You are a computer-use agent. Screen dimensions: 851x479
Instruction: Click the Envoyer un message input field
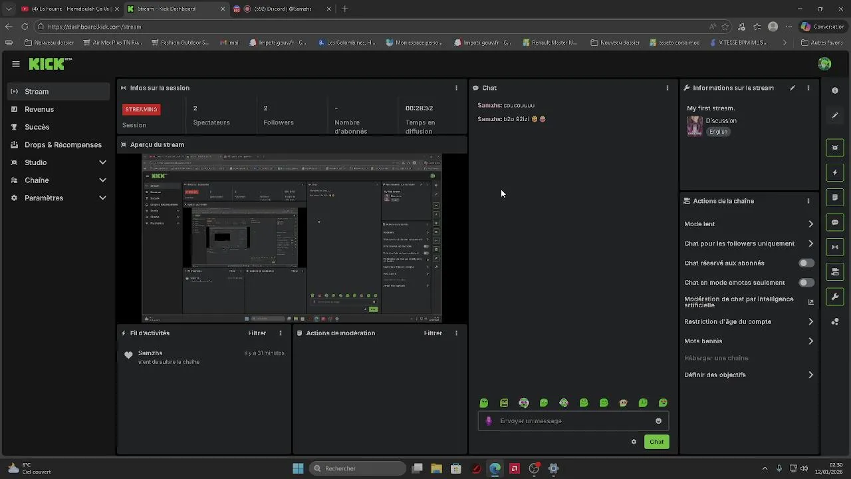pyautogui.click(x=573, y=421)
